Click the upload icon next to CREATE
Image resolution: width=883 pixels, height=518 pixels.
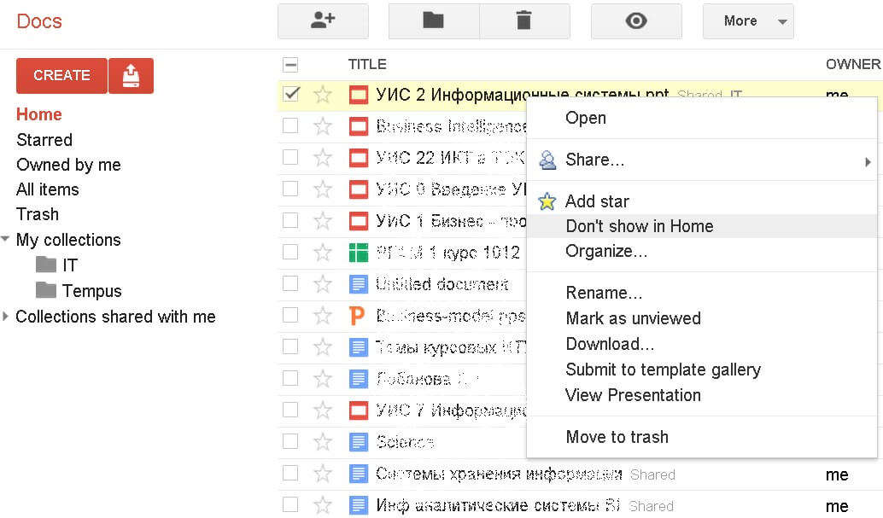click(131, 75)
